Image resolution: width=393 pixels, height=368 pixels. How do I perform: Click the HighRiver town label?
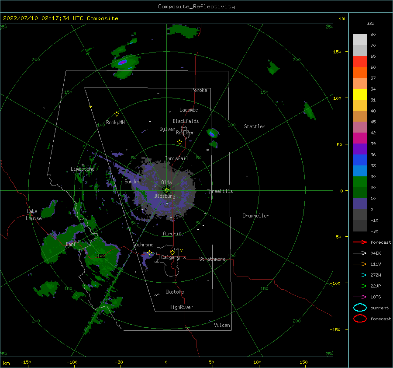[x=181, y=307]
